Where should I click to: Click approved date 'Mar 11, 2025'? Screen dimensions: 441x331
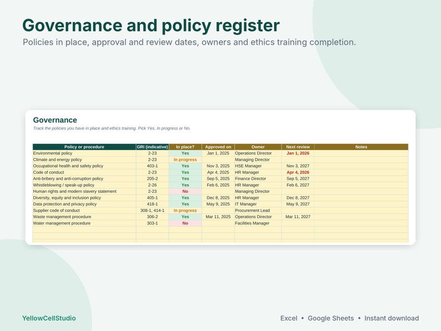click(x=218, y=217)
